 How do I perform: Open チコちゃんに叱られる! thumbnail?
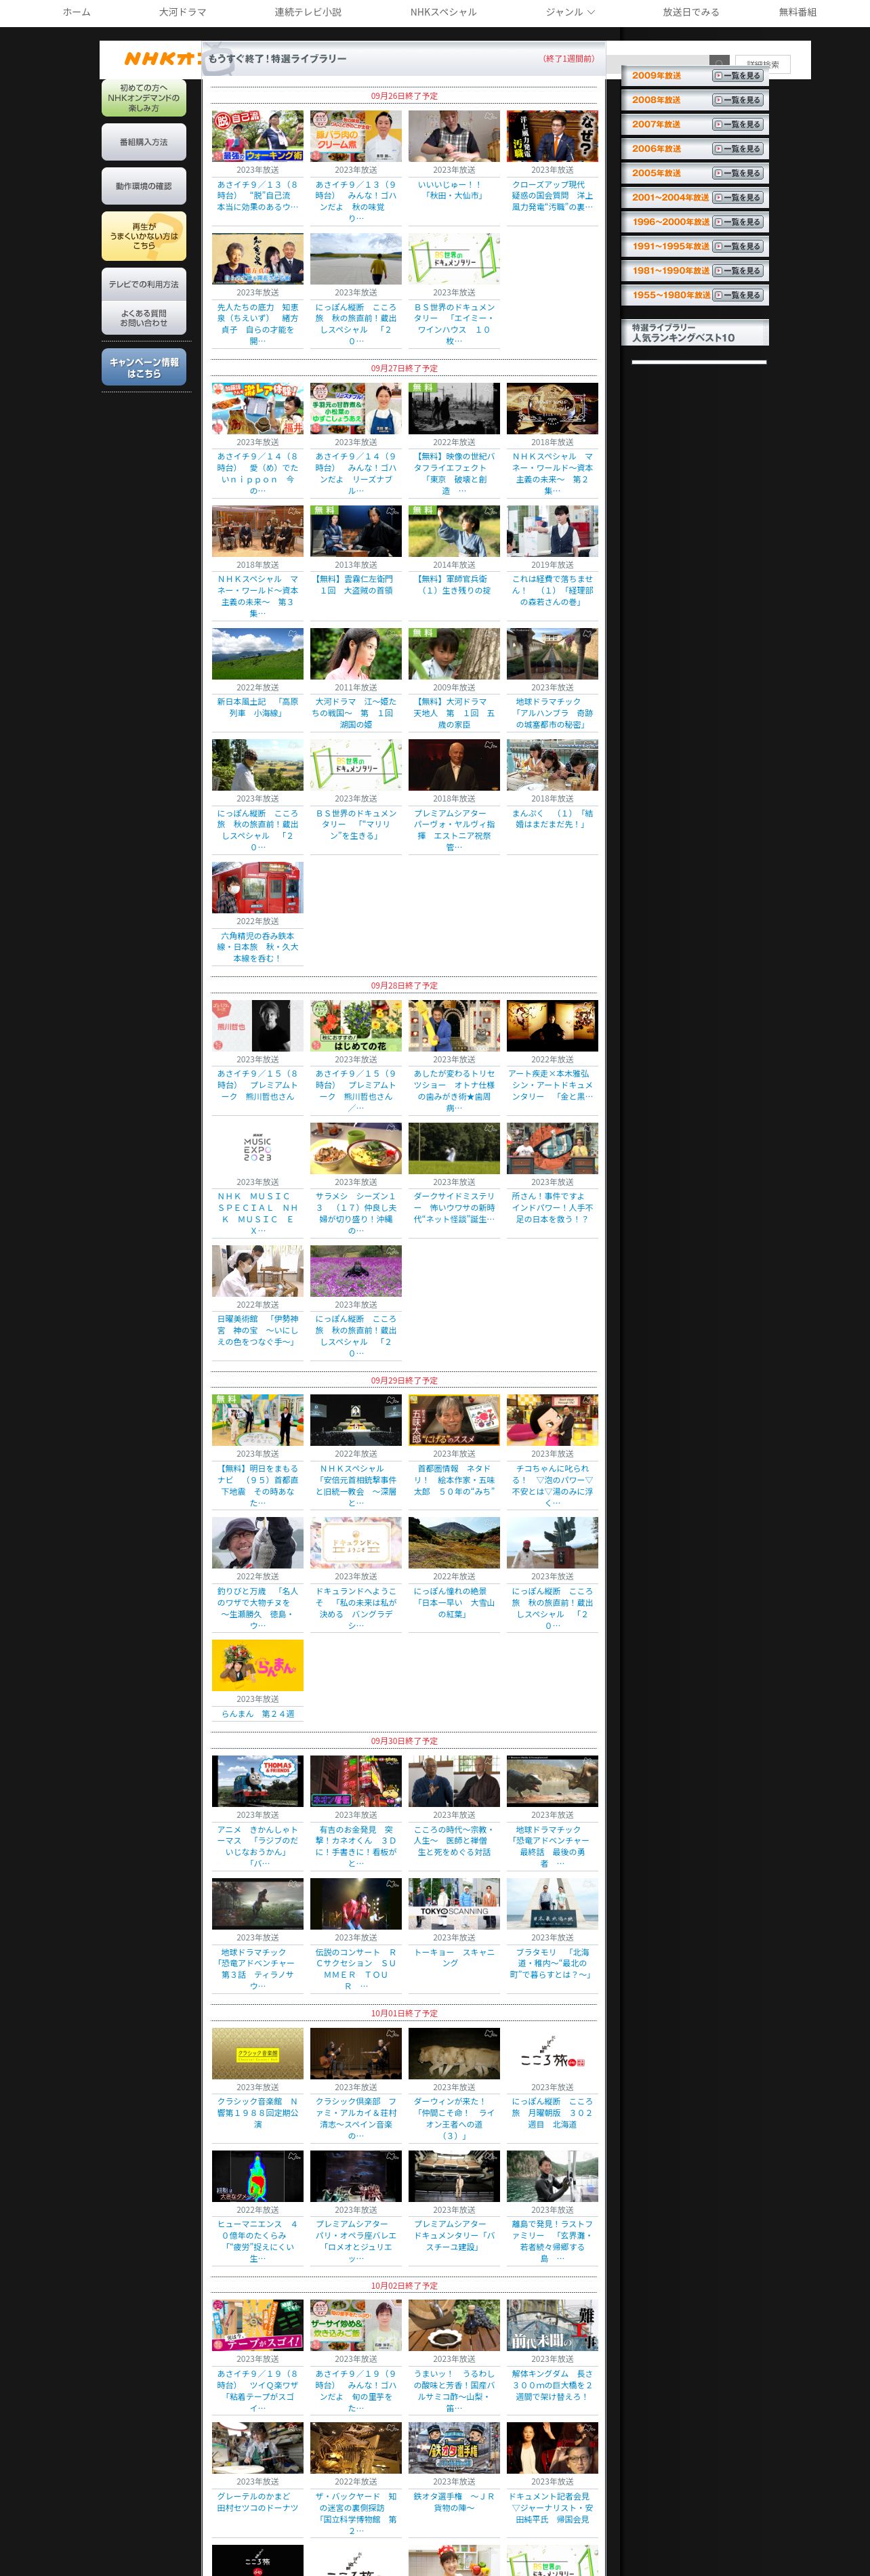552,1420
